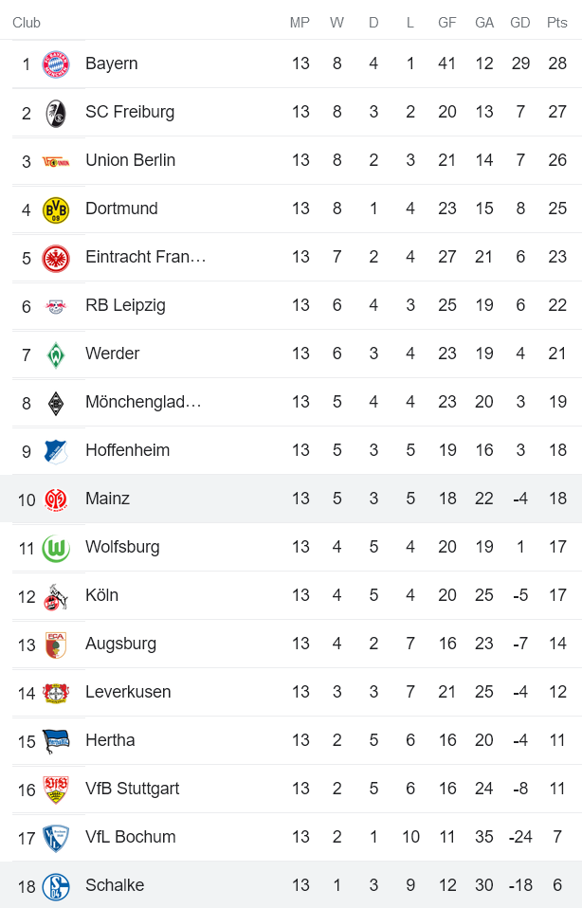Click the Werder Bremen club crest

(x=55, y=353)
